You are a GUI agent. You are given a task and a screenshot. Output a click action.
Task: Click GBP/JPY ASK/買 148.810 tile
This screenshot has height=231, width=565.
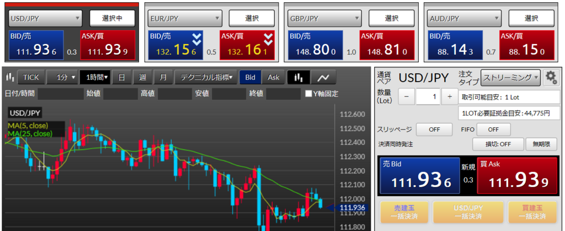(387, 45)
